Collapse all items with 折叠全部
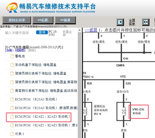The image size is (155, 138). 67,33
